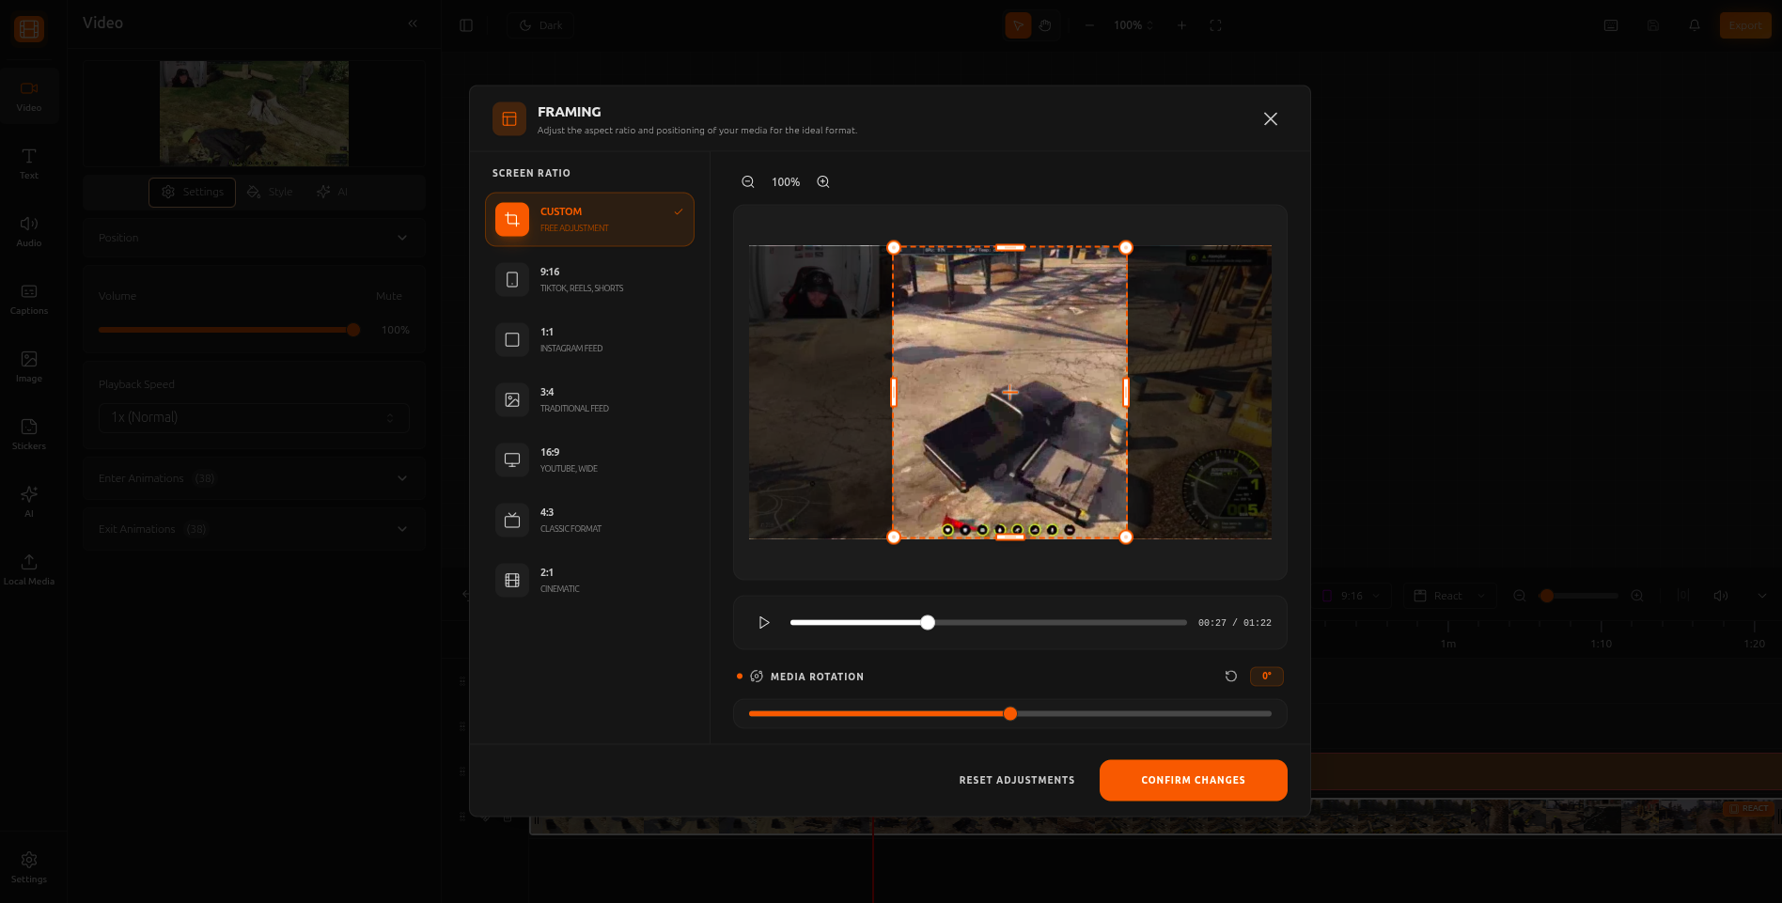Open the Playback Speed dropdown
Image resolution: width=1782 pixels, height=903 pixels.
[x=253, y=417]
